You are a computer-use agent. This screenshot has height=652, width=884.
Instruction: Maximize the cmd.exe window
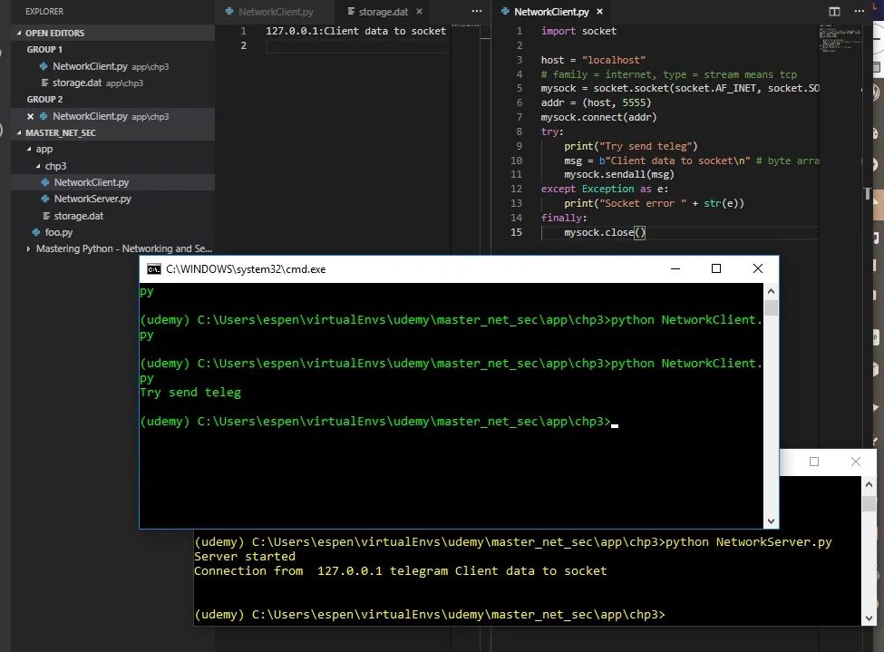[716, 269]
